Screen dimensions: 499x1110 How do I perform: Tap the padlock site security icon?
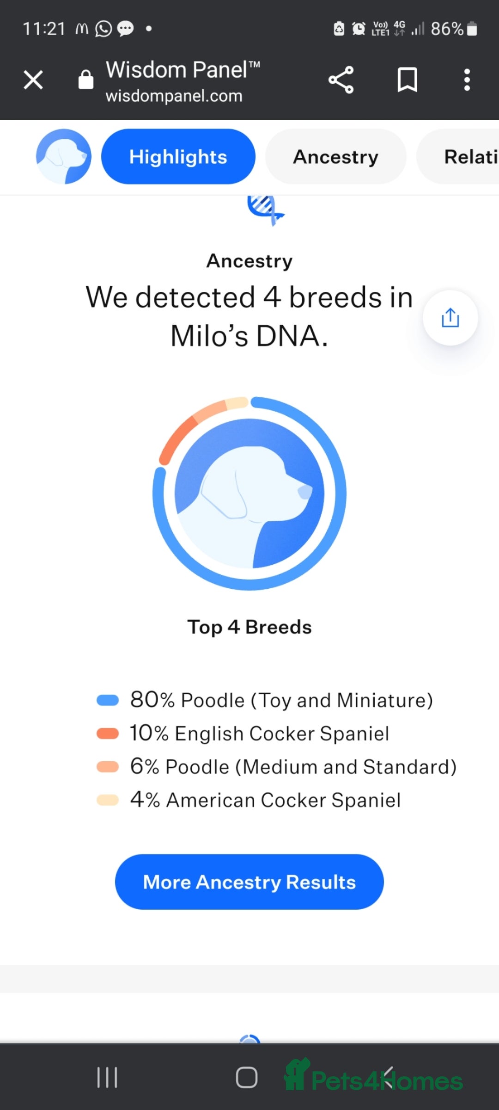click(86, 80)
